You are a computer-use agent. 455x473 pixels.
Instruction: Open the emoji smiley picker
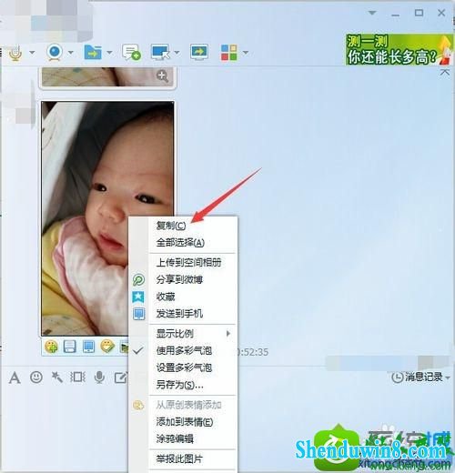tap(36, 377)
